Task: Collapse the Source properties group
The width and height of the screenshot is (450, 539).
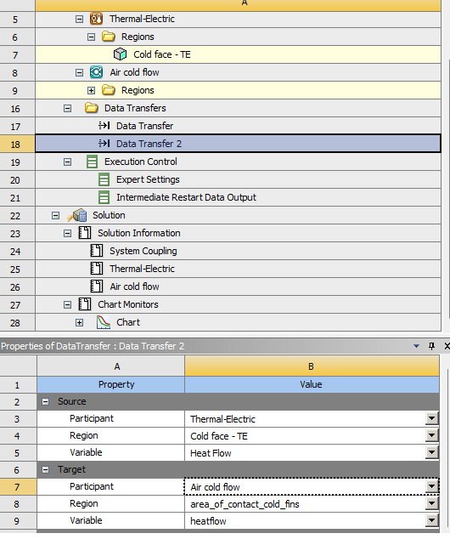Action: (x=45, y=401)
